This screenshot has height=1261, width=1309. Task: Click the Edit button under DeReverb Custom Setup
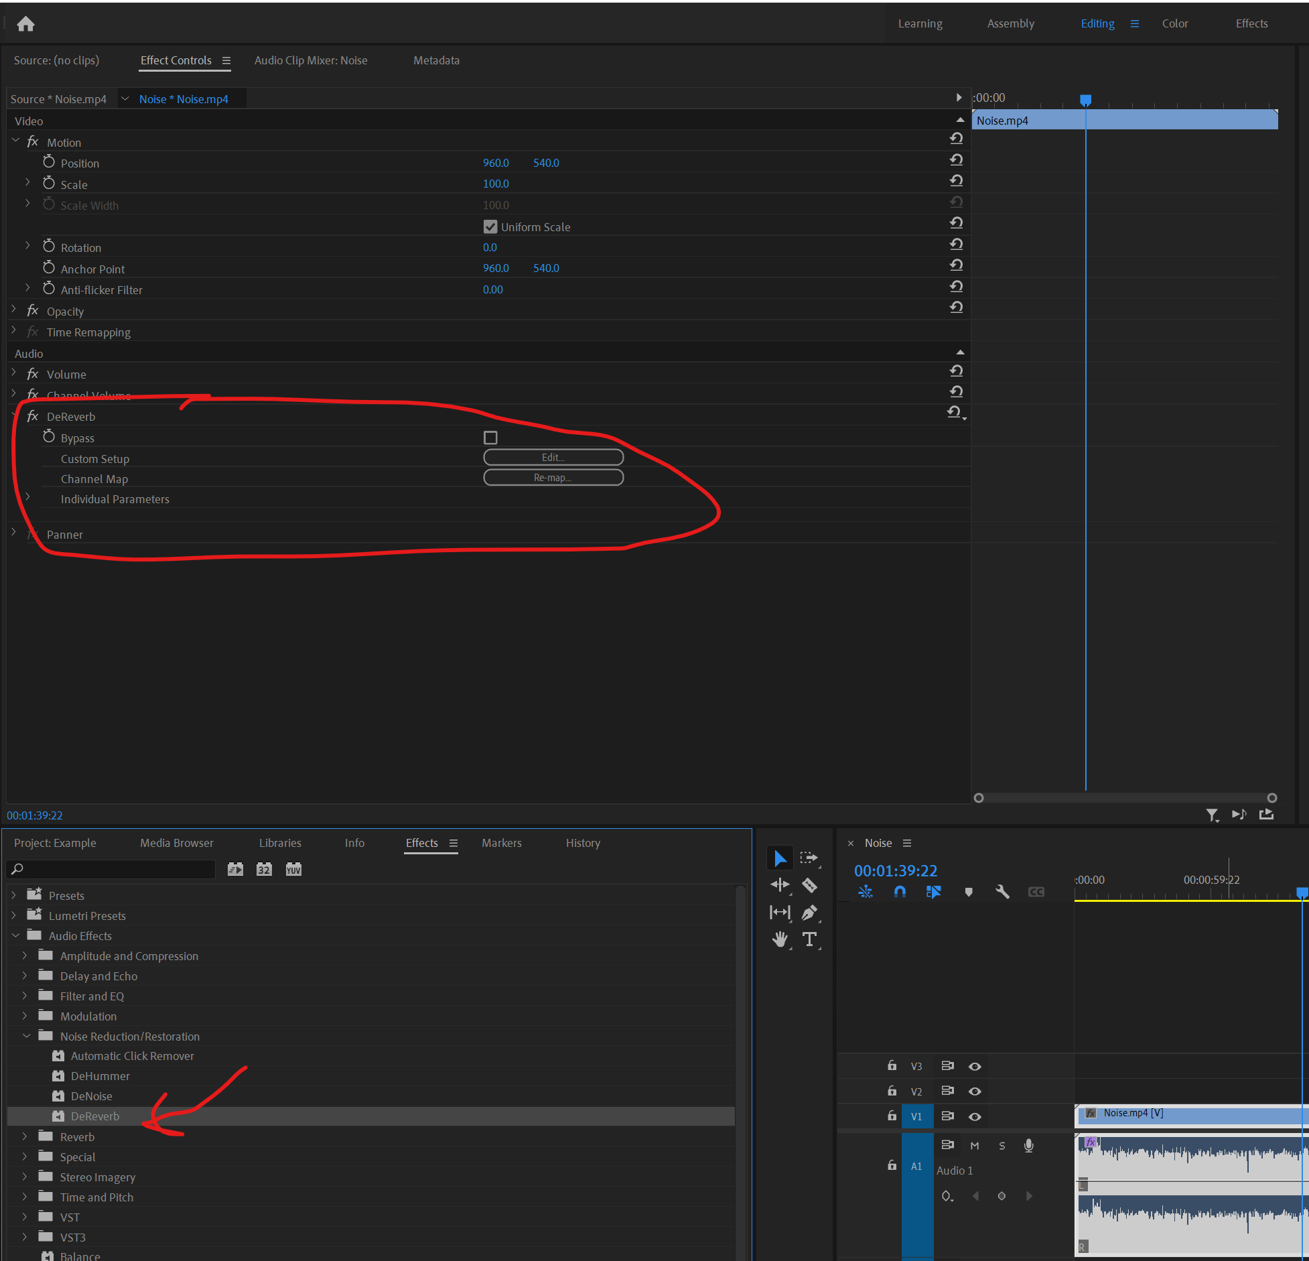pyautogui.click(x=551, y=457)
